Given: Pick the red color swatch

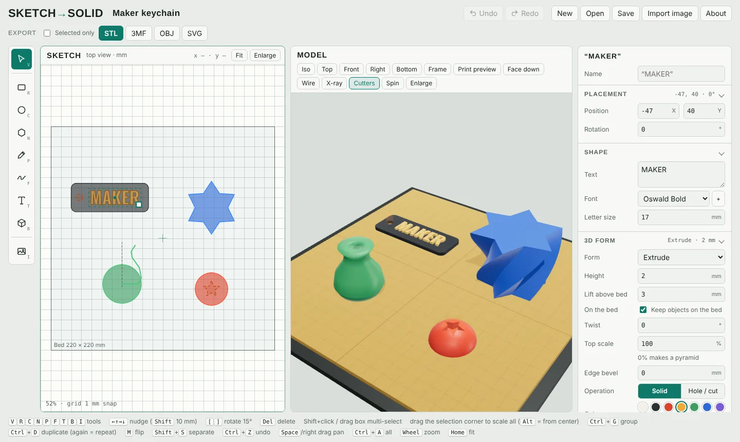Looking at the screenshot, I should point(669,407).
